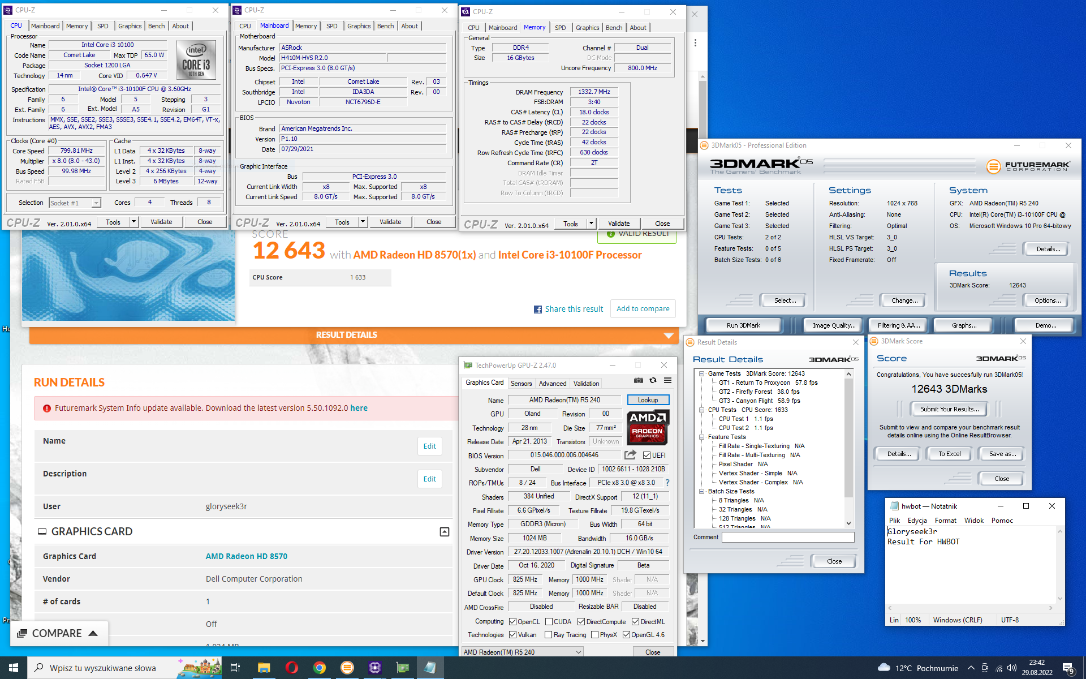This screenshot has height=679, width=1086.
Task: Open Tools dropdown arrow in CPU-Z CPU window
Action: pos(134,222)
